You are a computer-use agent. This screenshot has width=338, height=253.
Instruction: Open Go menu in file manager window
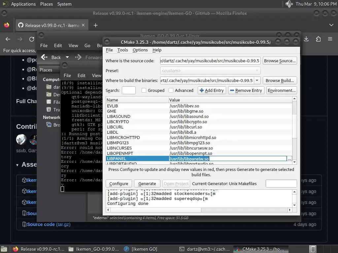(x=87, y=45)
